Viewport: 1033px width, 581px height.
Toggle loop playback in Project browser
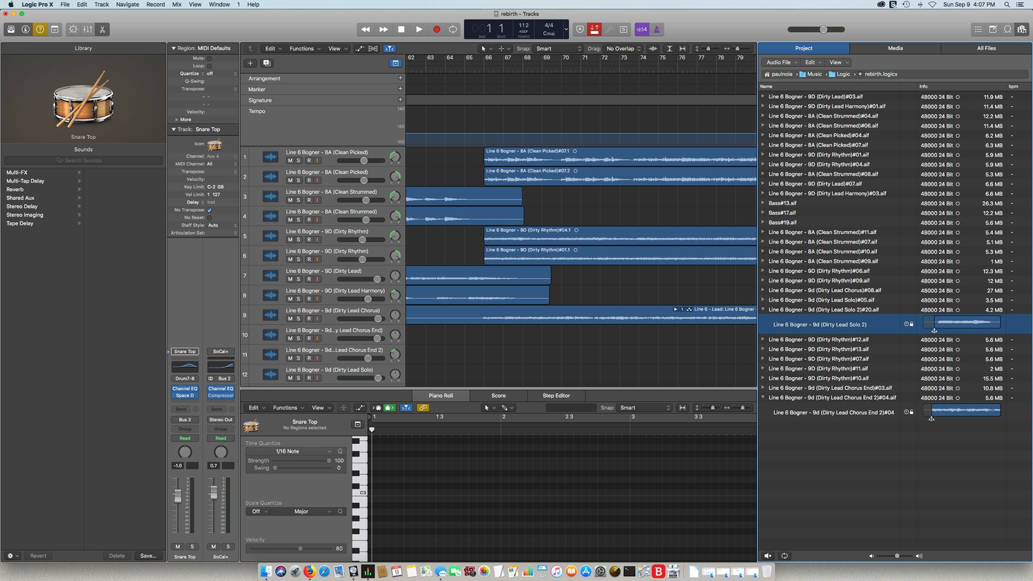(x=784, y=556)
